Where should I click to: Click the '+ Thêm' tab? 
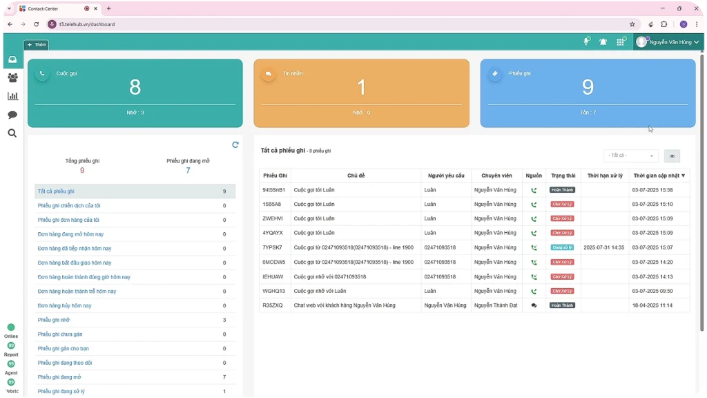click(x=37, y=45)
